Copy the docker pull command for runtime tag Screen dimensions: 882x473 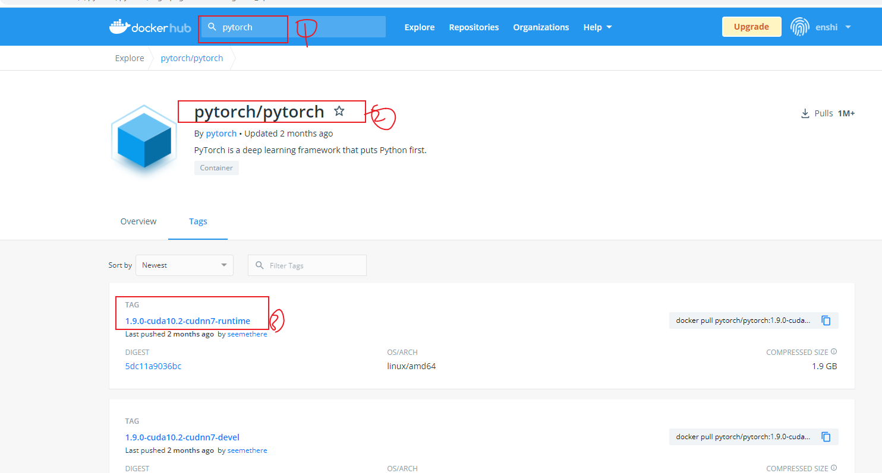tap(826, 320)
